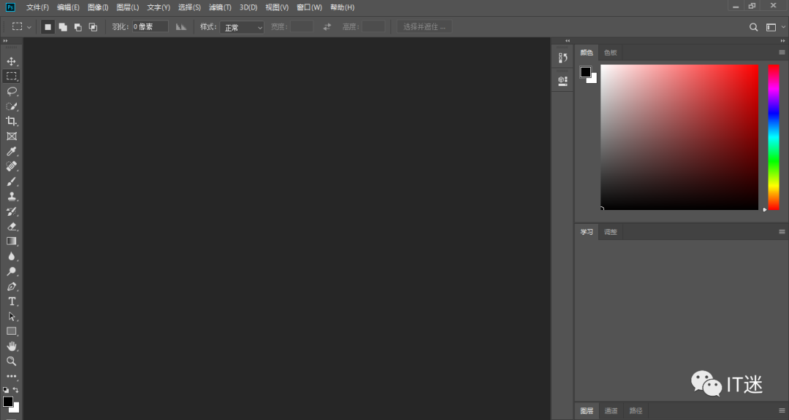Viewport: 789px width, 420px height.
Task: Select the Frame tool
Action: [11, 136]
